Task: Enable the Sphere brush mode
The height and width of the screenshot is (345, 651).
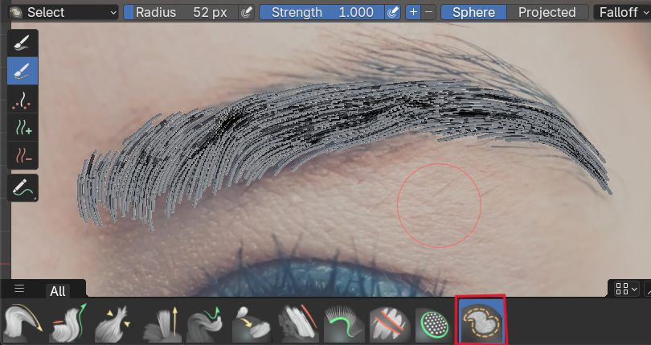Action: [474, 12]
